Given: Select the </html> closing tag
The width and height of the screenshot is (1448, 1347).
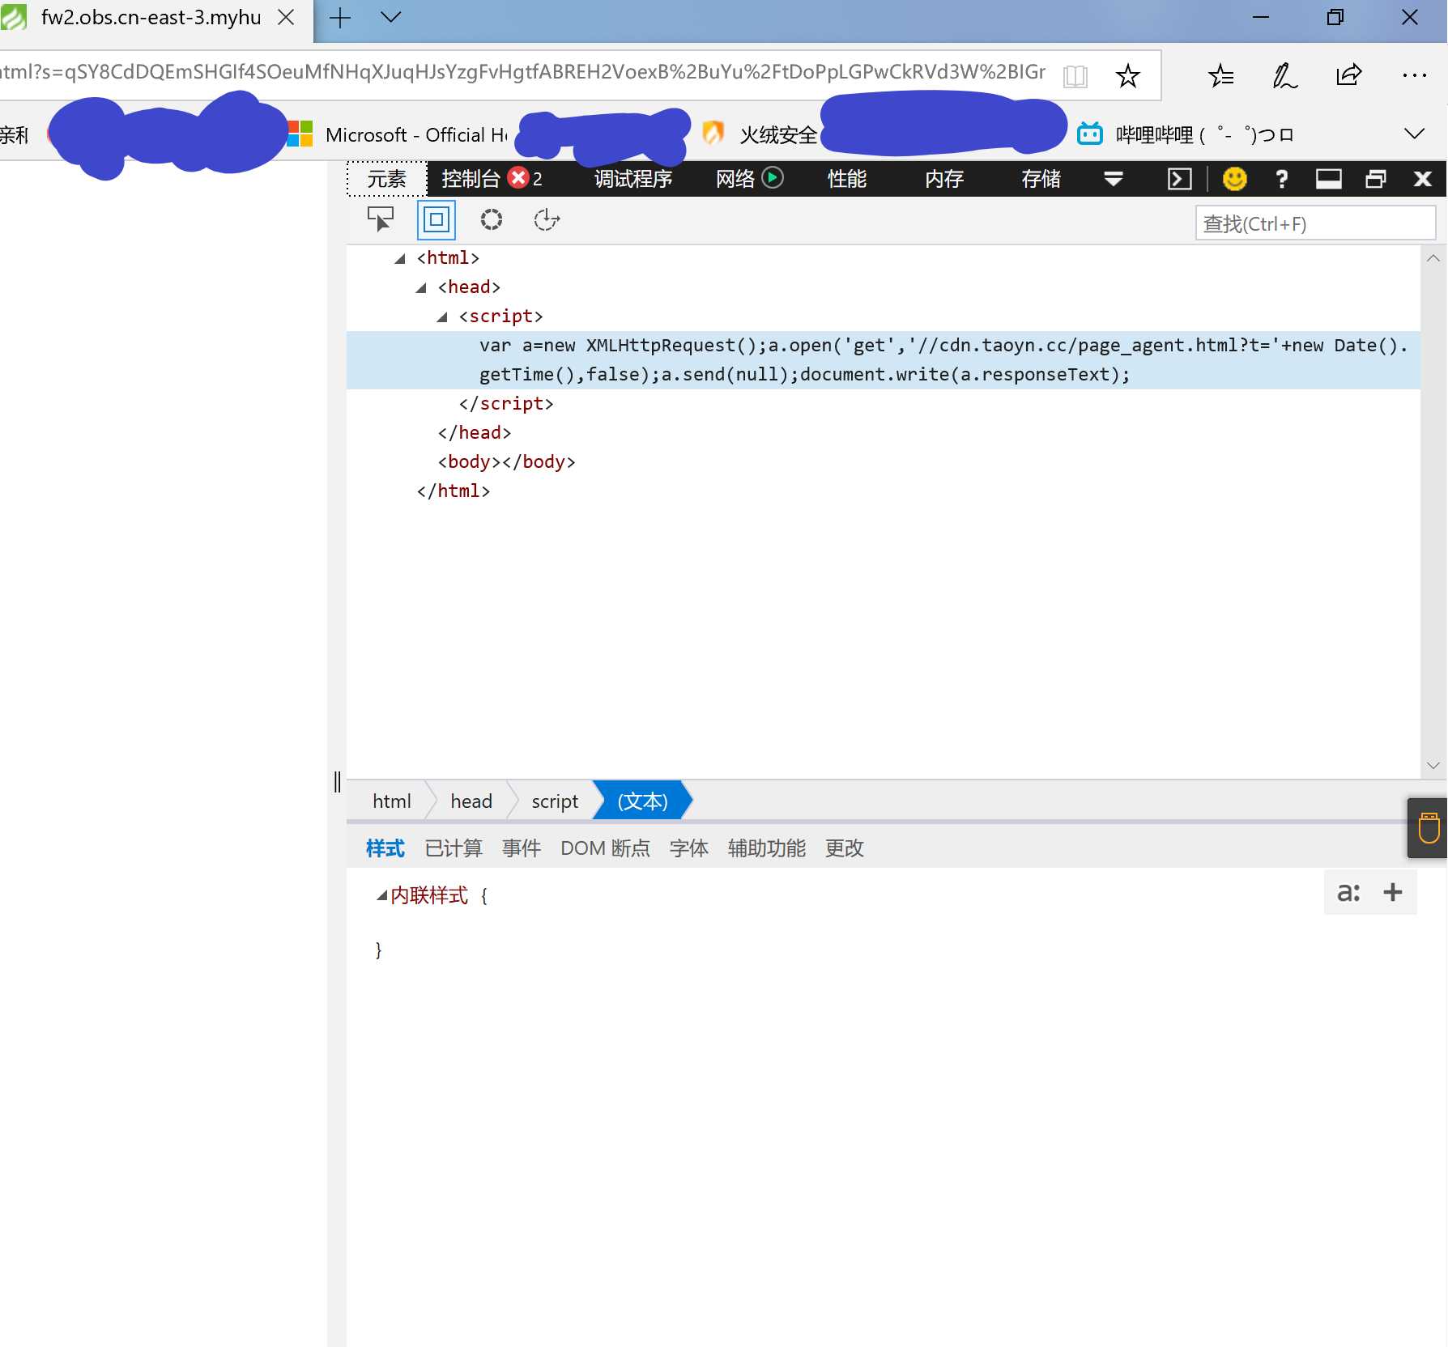Looking at the screenshot, I should (453, 491).
